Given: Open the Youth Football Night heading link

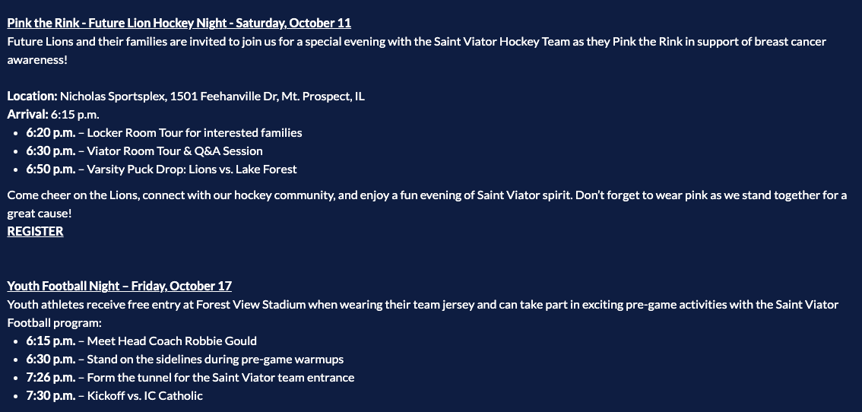Looking at the screenshot, I should [119, 286].
